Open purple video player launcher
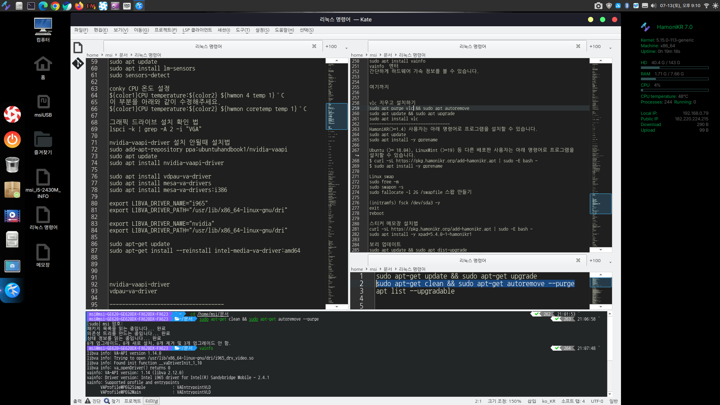This screenshot has width=720, height=405. 115,6
